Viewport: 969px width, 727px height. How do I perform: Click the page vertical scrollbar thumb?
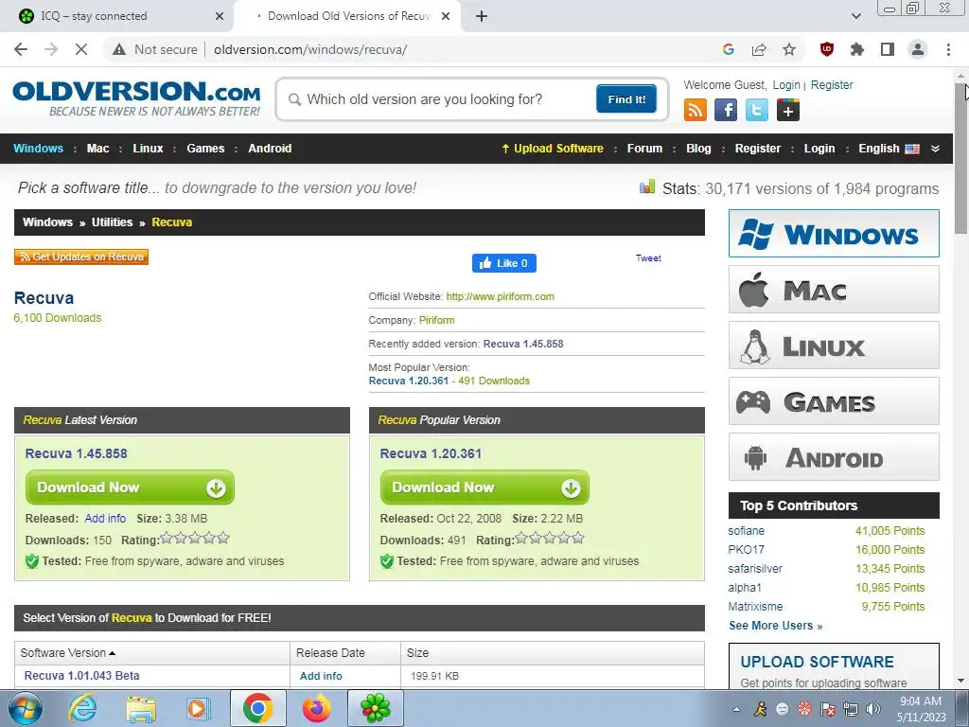click(x=960, y=158)
